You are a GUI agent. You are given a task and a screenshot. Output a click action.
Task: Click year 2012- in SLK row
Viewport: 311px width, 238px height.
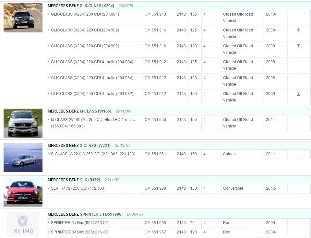271,188
